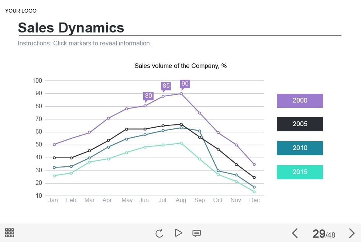Go to the previous slide arrow
Screen dimensions: 361x242
295,233
